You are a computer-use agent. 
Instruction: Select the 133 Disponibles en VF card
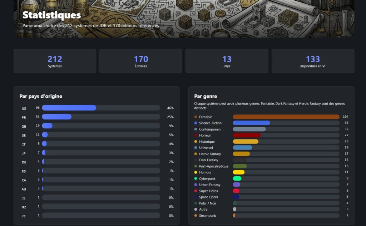313,61
